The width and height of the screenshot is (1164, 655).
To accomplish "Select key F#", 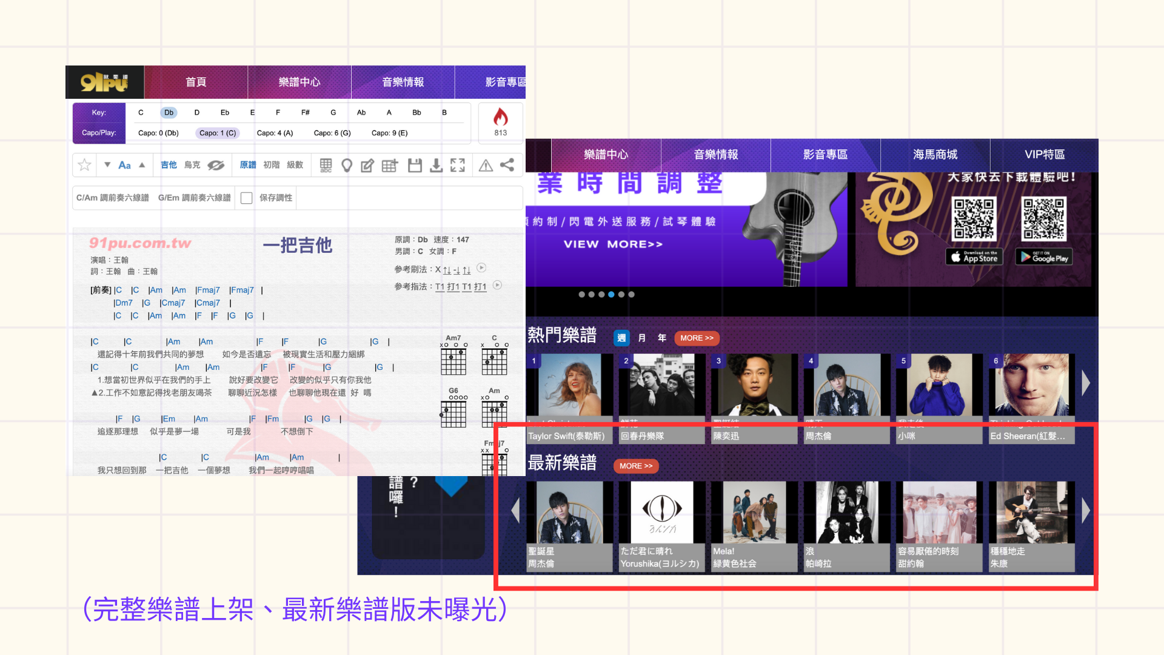I will click(306, 112).
